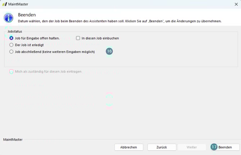Click the number 17 step marker
This screenshot has width=241, height=155.
(214, 147)
